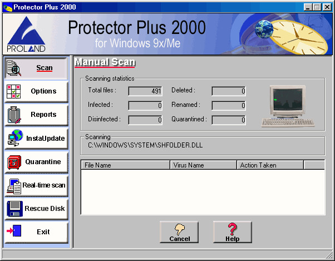Click the Scanning statistics group label

pyautogui.click(x=110, y=78)
